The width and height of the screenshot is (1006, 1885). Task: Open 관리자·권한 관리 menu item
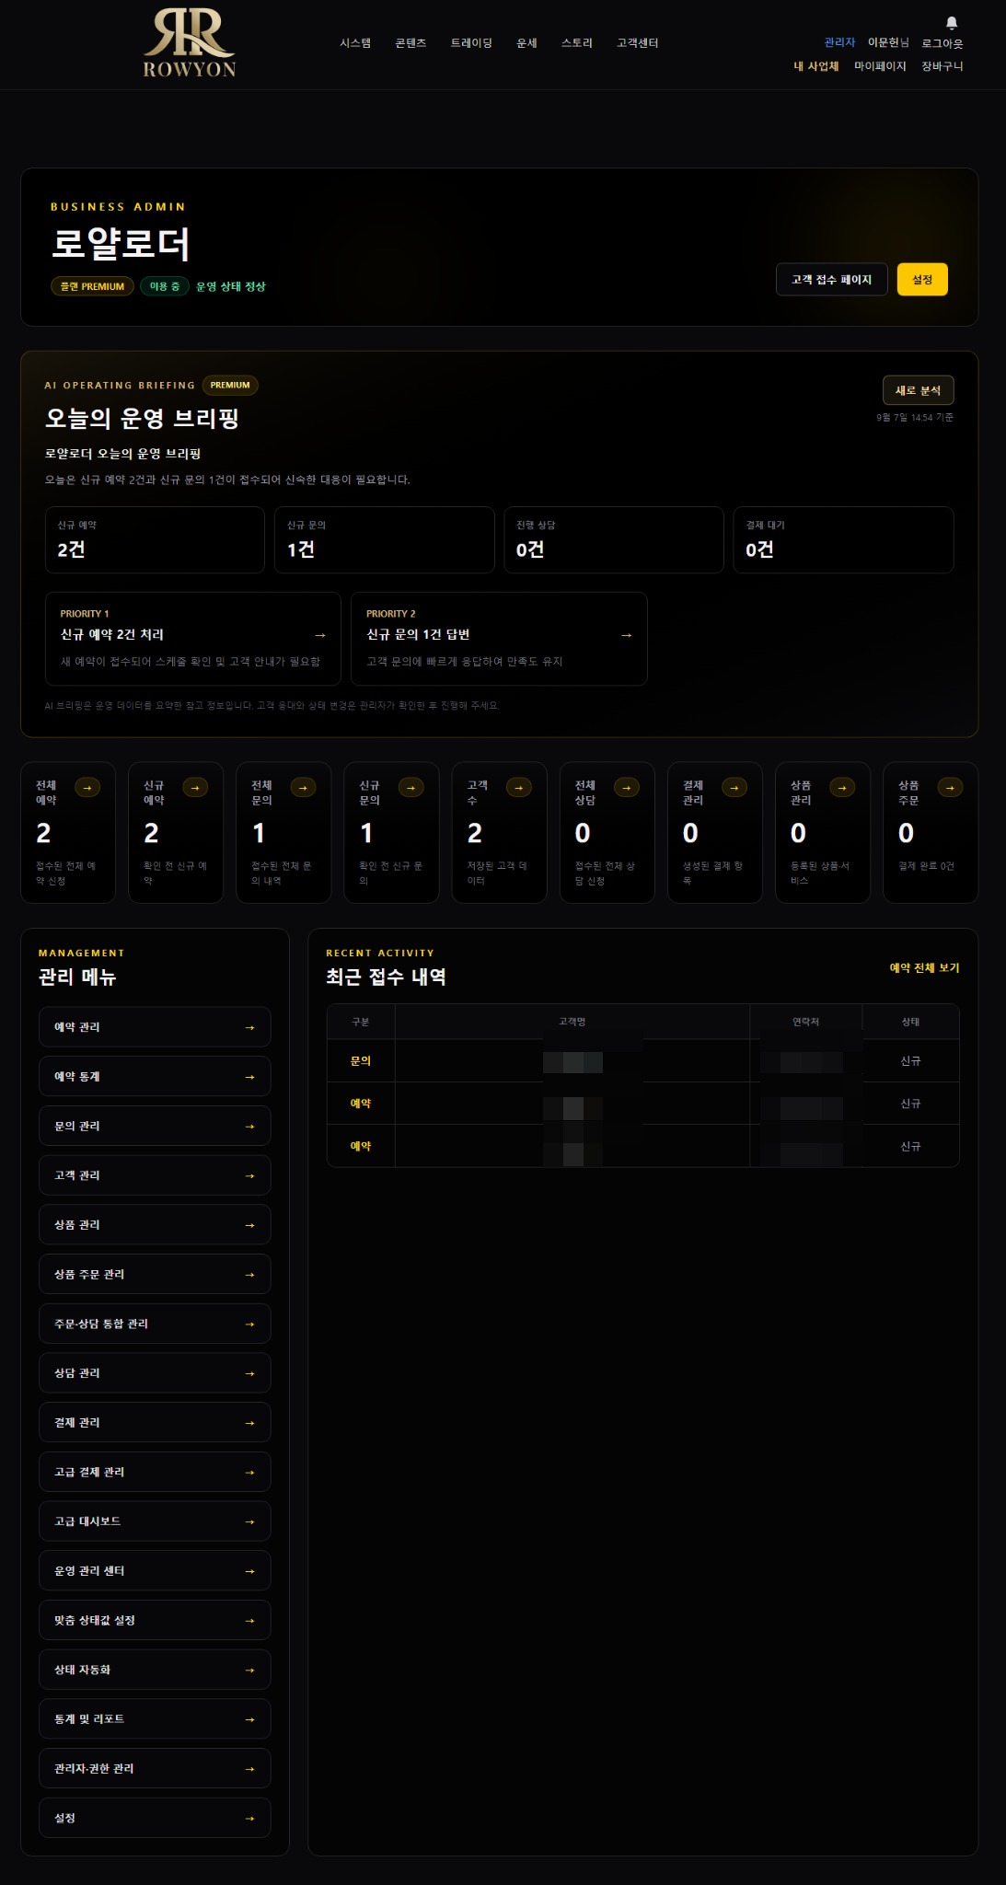155,1769
